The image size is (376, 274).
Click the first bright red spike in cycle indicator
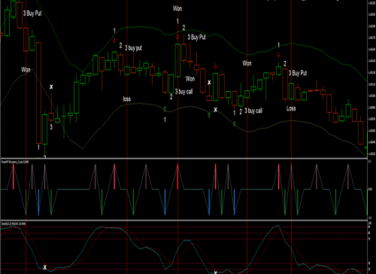click(x=14, y=177)
